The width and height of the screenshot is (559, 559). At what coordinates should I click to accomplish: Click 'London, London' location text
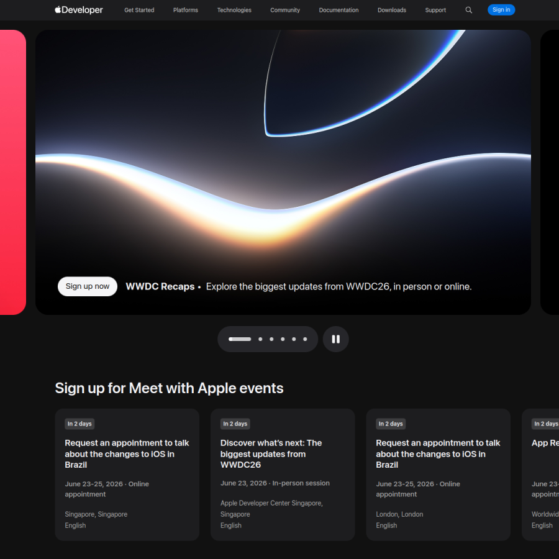(399, 514)
